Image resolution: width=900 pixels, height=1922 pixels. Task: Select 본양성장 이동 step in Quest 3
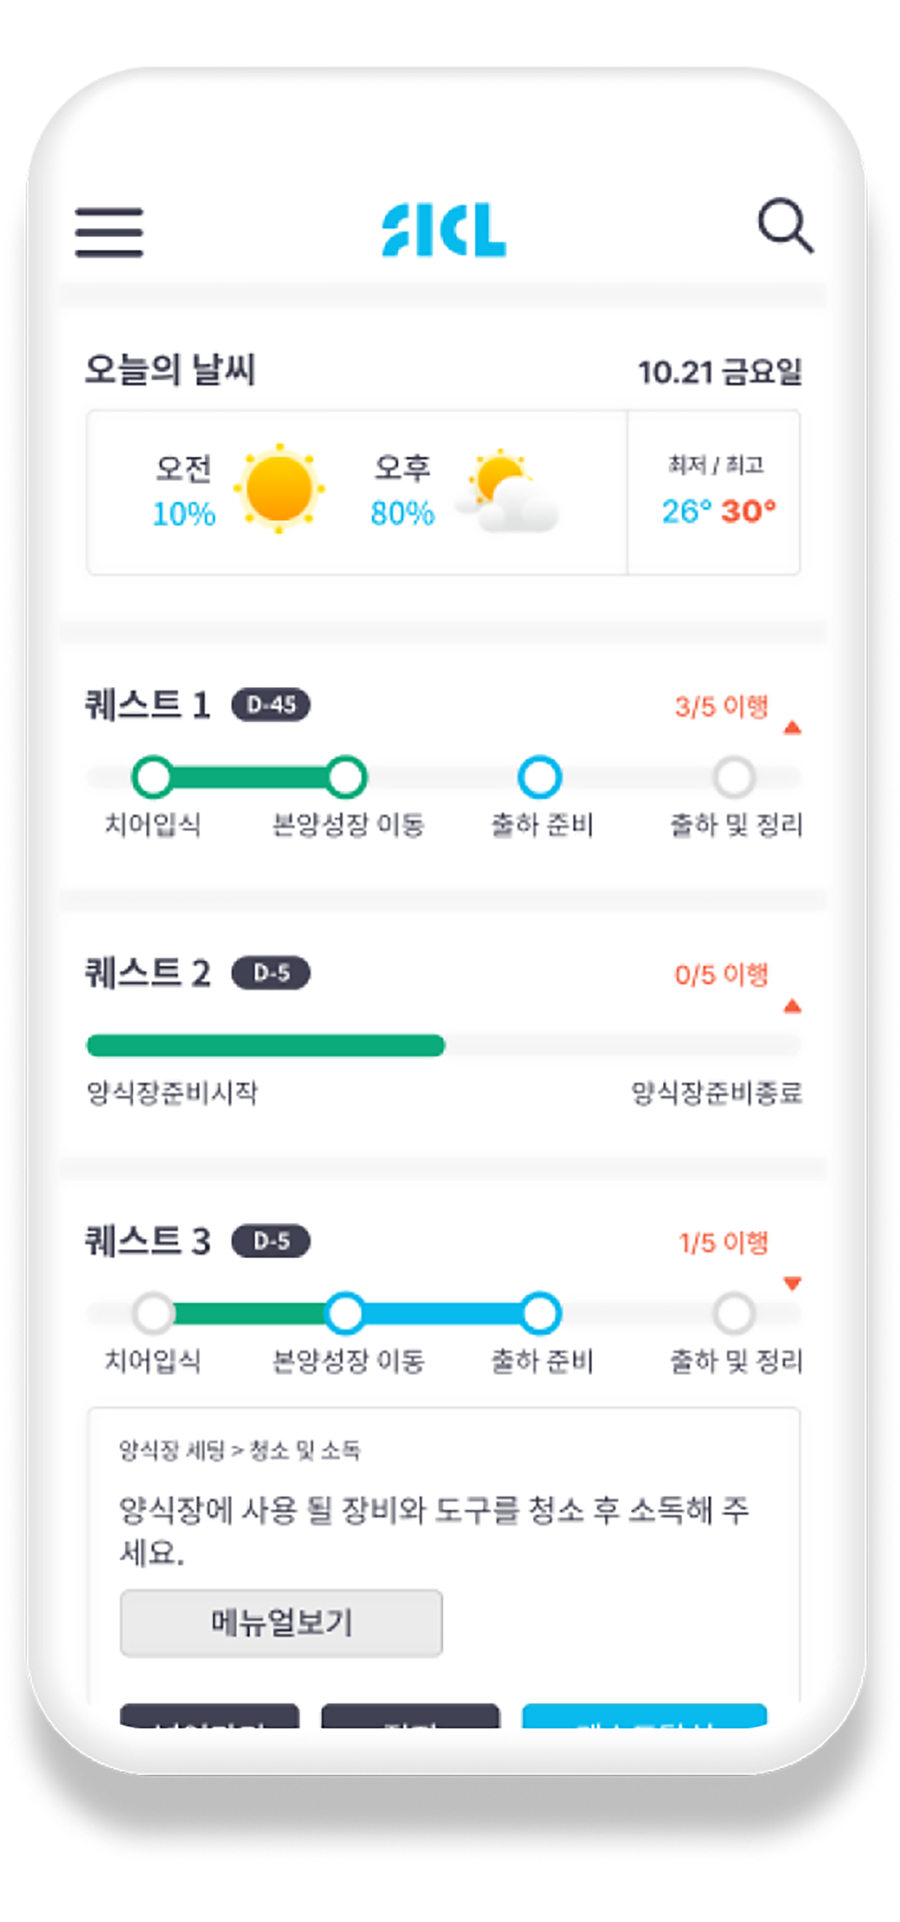(x=345, y=1313)
